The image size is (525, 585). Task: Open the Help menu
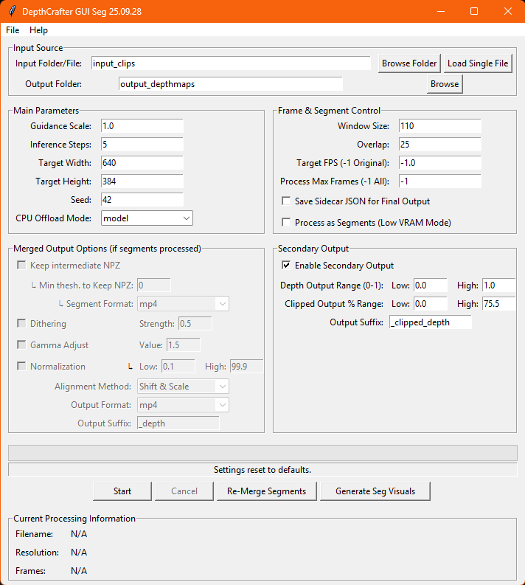tap(39, 30)
